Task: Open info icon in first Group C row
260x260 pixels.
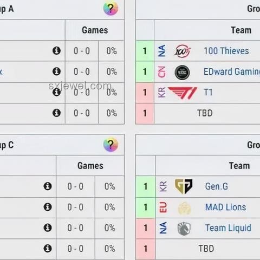Action: pos(48,186)
